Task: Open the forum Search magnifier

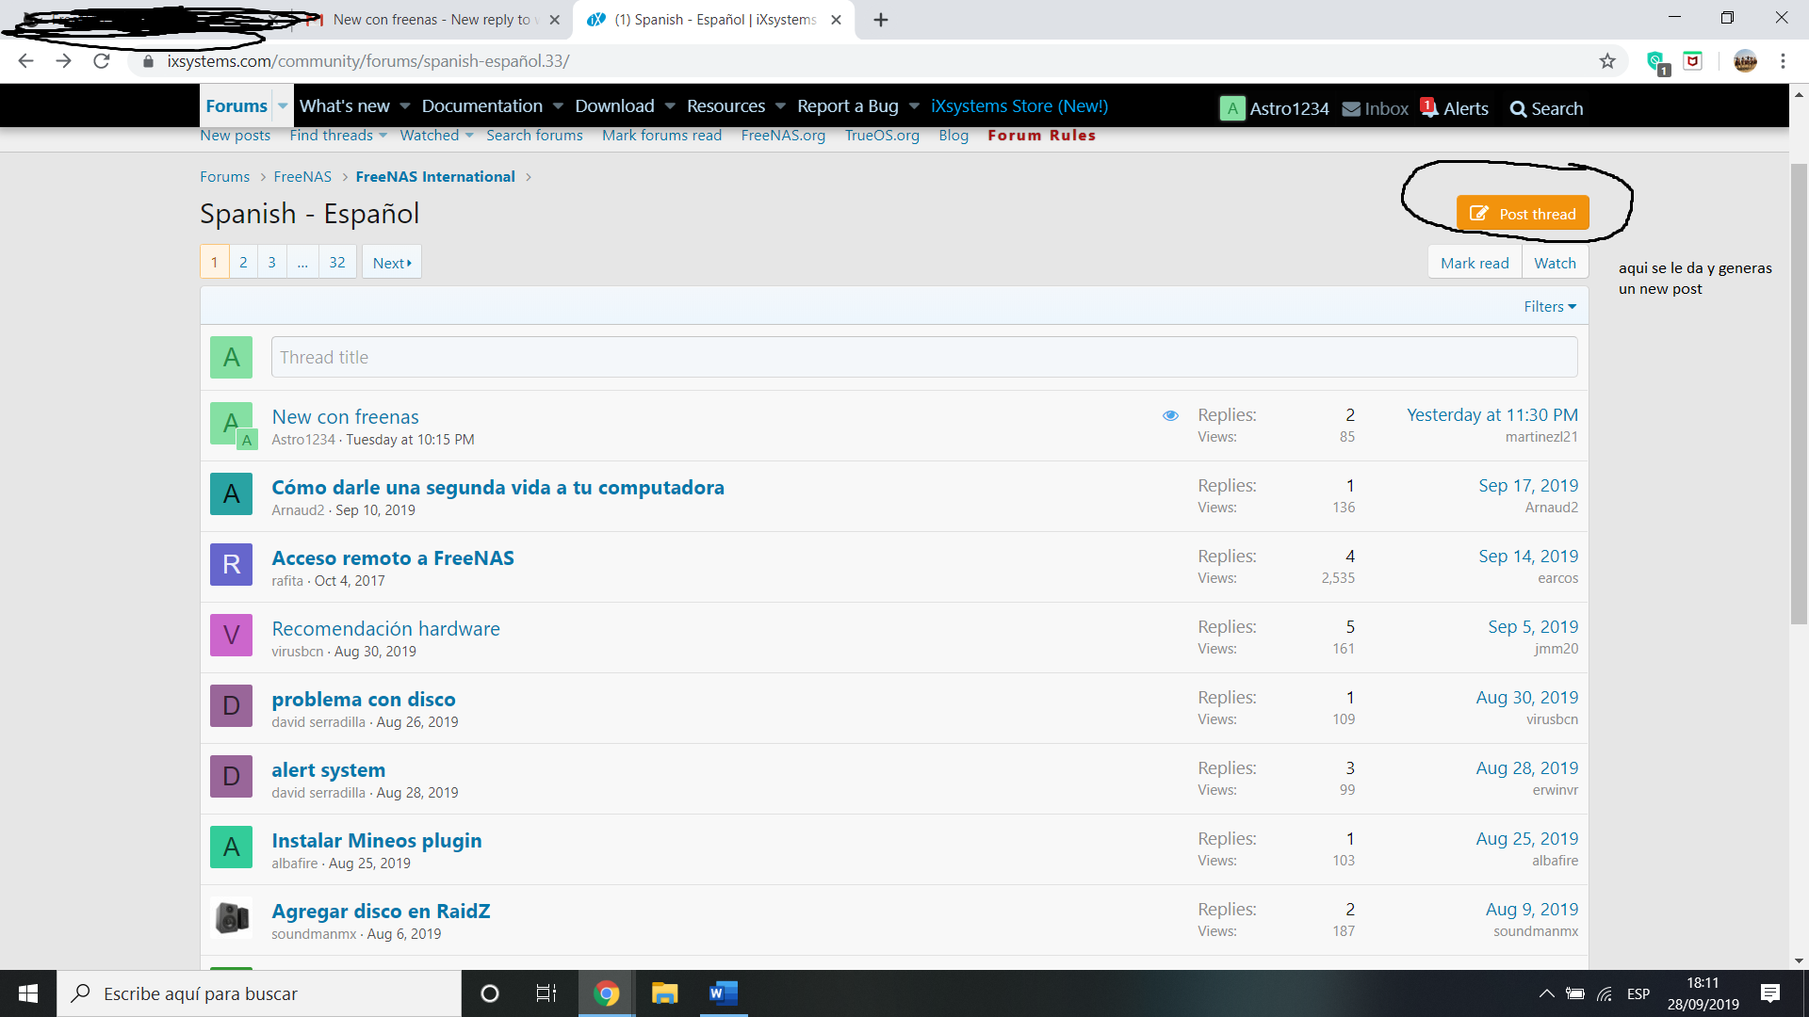Action: point(1517,109)
